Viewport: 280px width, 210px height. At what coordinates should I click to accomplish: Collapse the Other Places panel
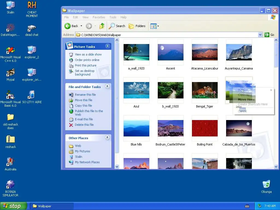click(107, 137)
